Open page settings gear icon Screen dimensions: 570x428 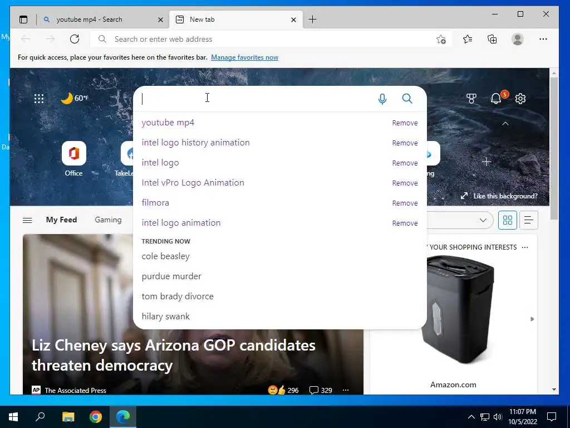(520, 98)
